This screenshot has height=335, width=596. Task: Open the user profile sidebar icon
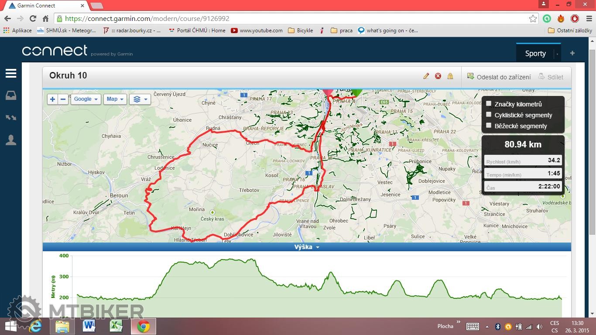11,140
